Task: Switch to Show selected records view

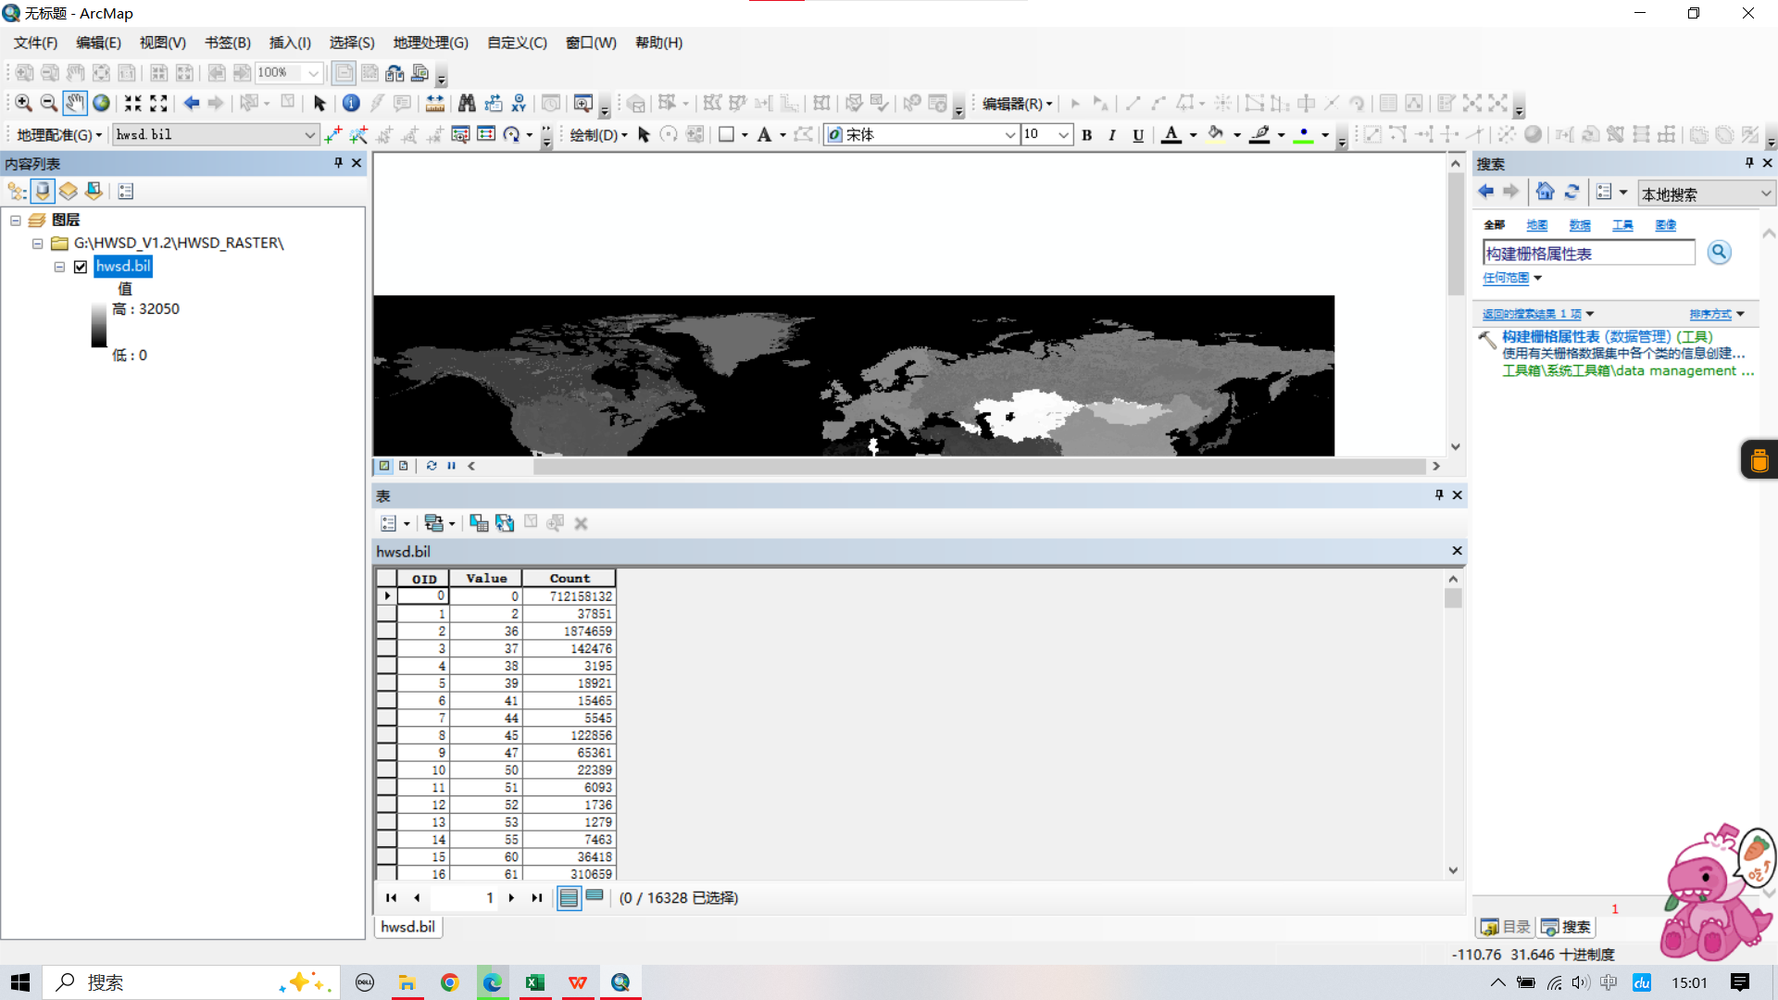Action: click(595, 897)
